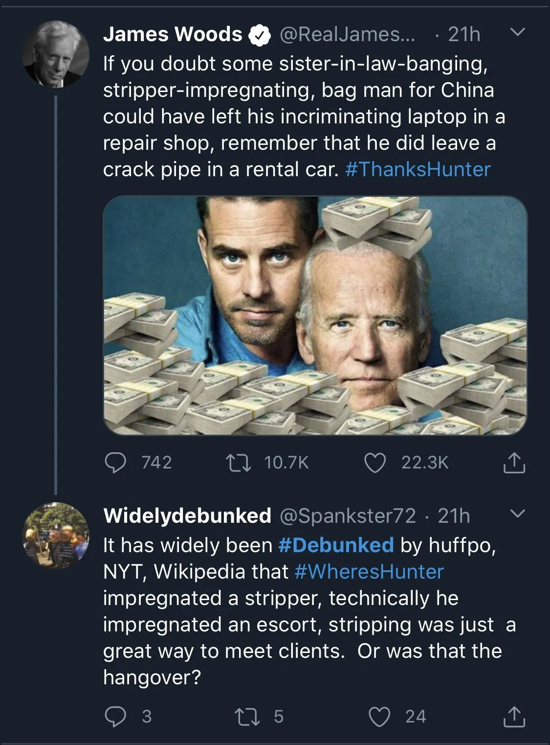This screenshot has width=550, height=745.
Task: Go to the James Woods display name
Action: point(173,34)
